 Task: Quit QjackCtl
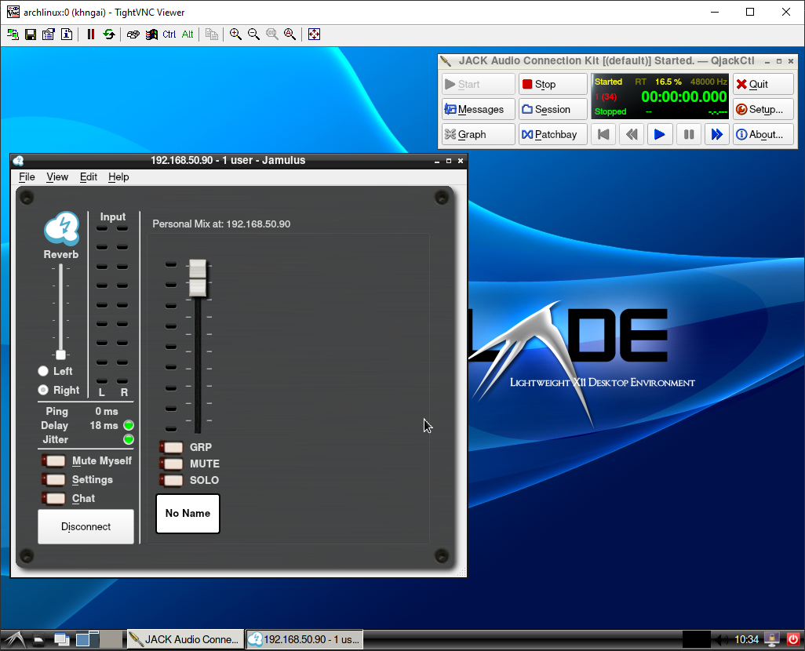(x=763, y=84)
